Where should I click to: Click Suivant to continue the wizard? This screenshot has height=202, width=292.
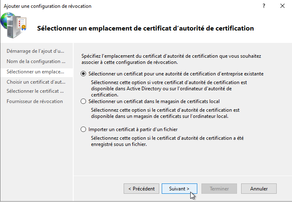click(179, 189)
